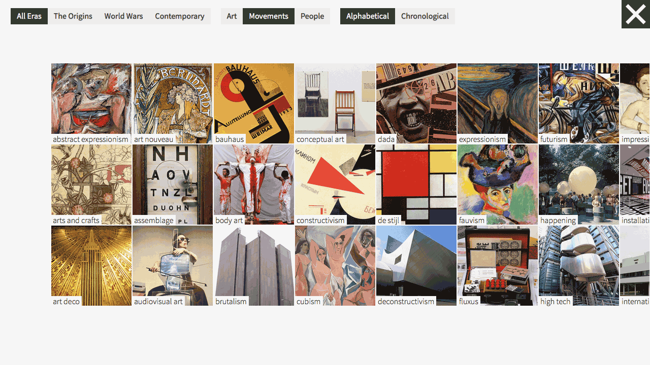
Task: Open the cubism painting thumbnail
Action: click(x=335, y=266)
